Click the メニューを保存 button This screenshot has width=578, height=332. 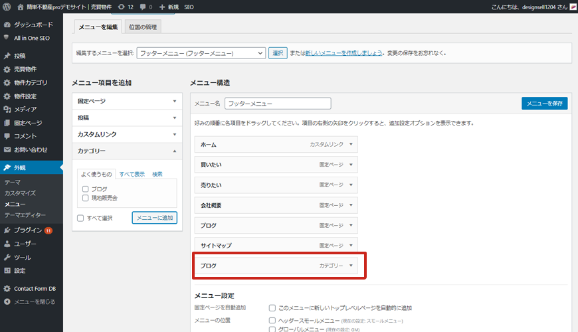(x=544, y=104)
